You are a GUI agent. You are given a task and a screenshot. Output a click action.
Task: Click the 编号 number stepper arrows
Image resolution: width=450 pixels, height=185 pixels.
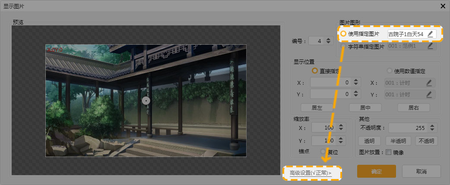(x=328, y=41)
